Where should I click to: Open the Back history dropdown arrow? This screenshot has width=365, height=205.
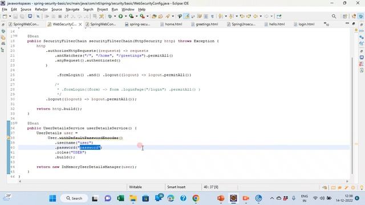click(x=261, y=17)
